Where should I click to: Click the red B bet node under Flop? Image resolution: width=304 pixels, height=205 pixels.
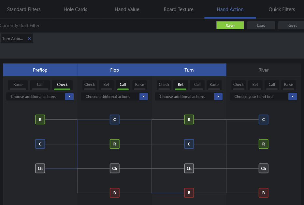tap(115, 193)
